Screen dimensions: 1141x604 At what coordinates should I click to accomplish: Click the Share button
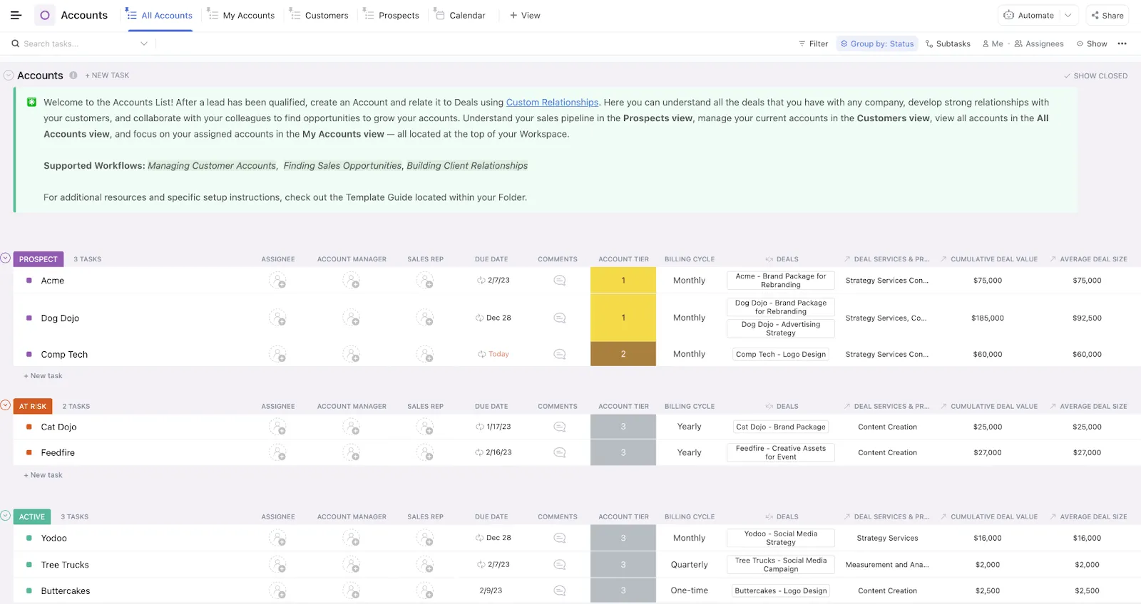pyautogui.click(x=1107, y=15)
